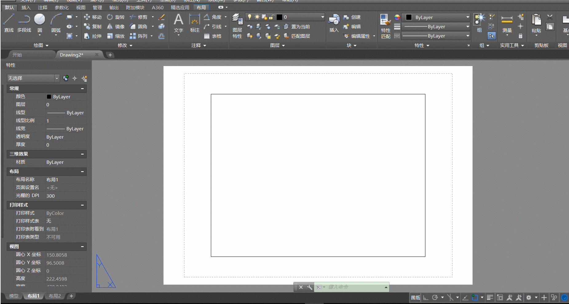Toggle clean screen plus icon in status bar
Viewport: 569px width, 304px height.
(x=544, y=298)
